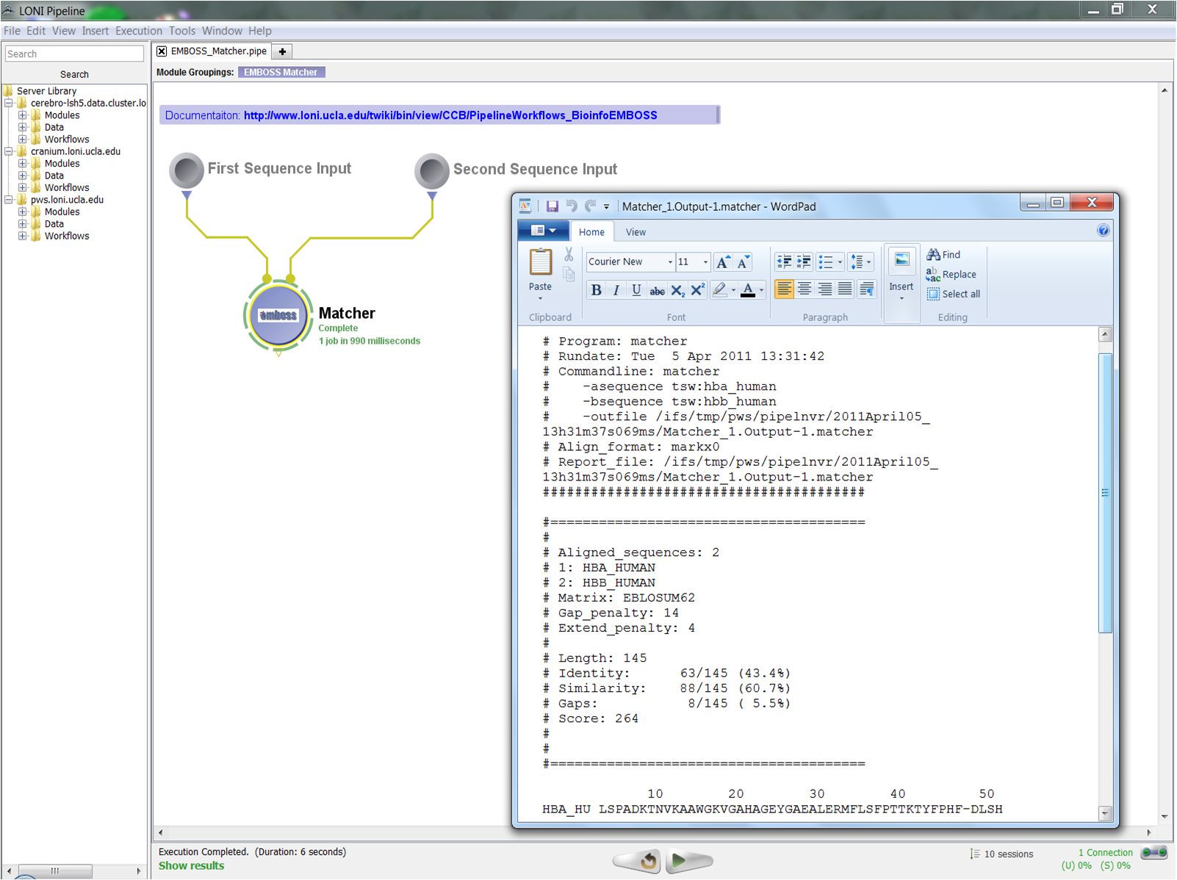Open the Courier New font family dropdown
The image size is (1177, 880).
point(669,262)
